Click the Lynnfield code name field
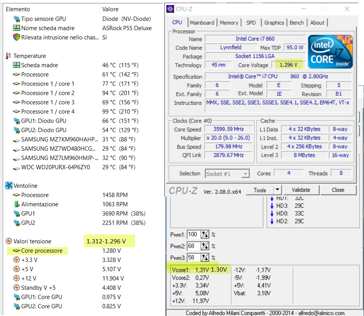The height and width of the screenshot is (316, 364). [x=231, y=48]
